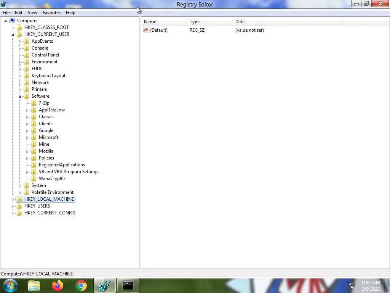Collapse the Software key arrow

point(20,97)
